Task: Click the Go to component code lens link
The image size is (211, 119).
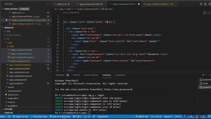Action: 71,13
